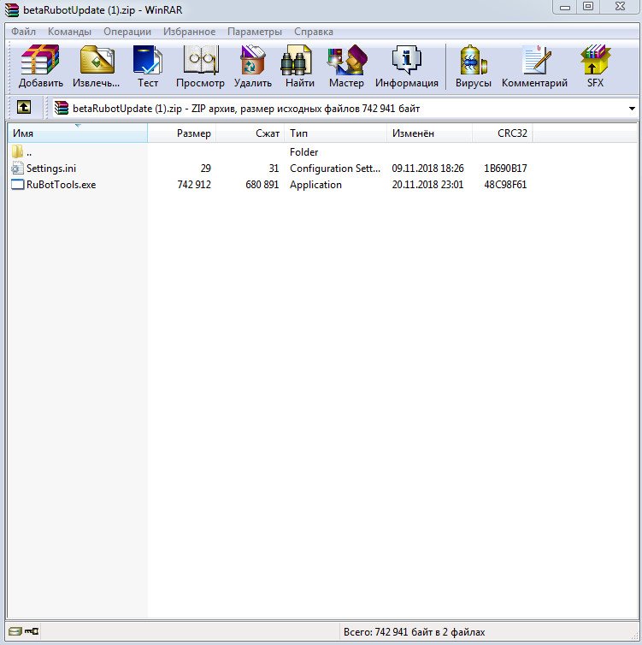Launch the Мастер (Wizard) tool
This screenshot has height=645, width=642.
click(x=346, y=67)
